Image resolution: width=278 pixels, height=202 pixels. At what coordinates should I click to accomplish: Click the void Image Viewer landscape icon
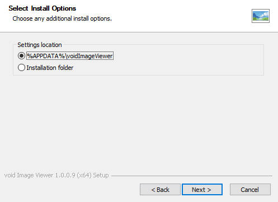tap(261, 16)
